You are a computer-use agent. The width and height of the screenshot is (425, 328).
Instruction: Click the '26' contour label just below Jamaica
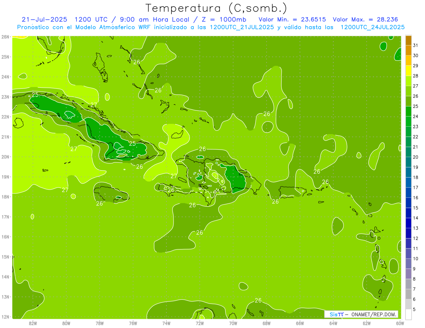(100, 203)
